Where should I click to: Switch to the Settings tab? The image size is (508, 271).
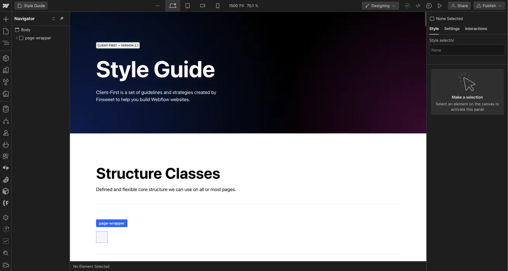(x=451, y=28)
